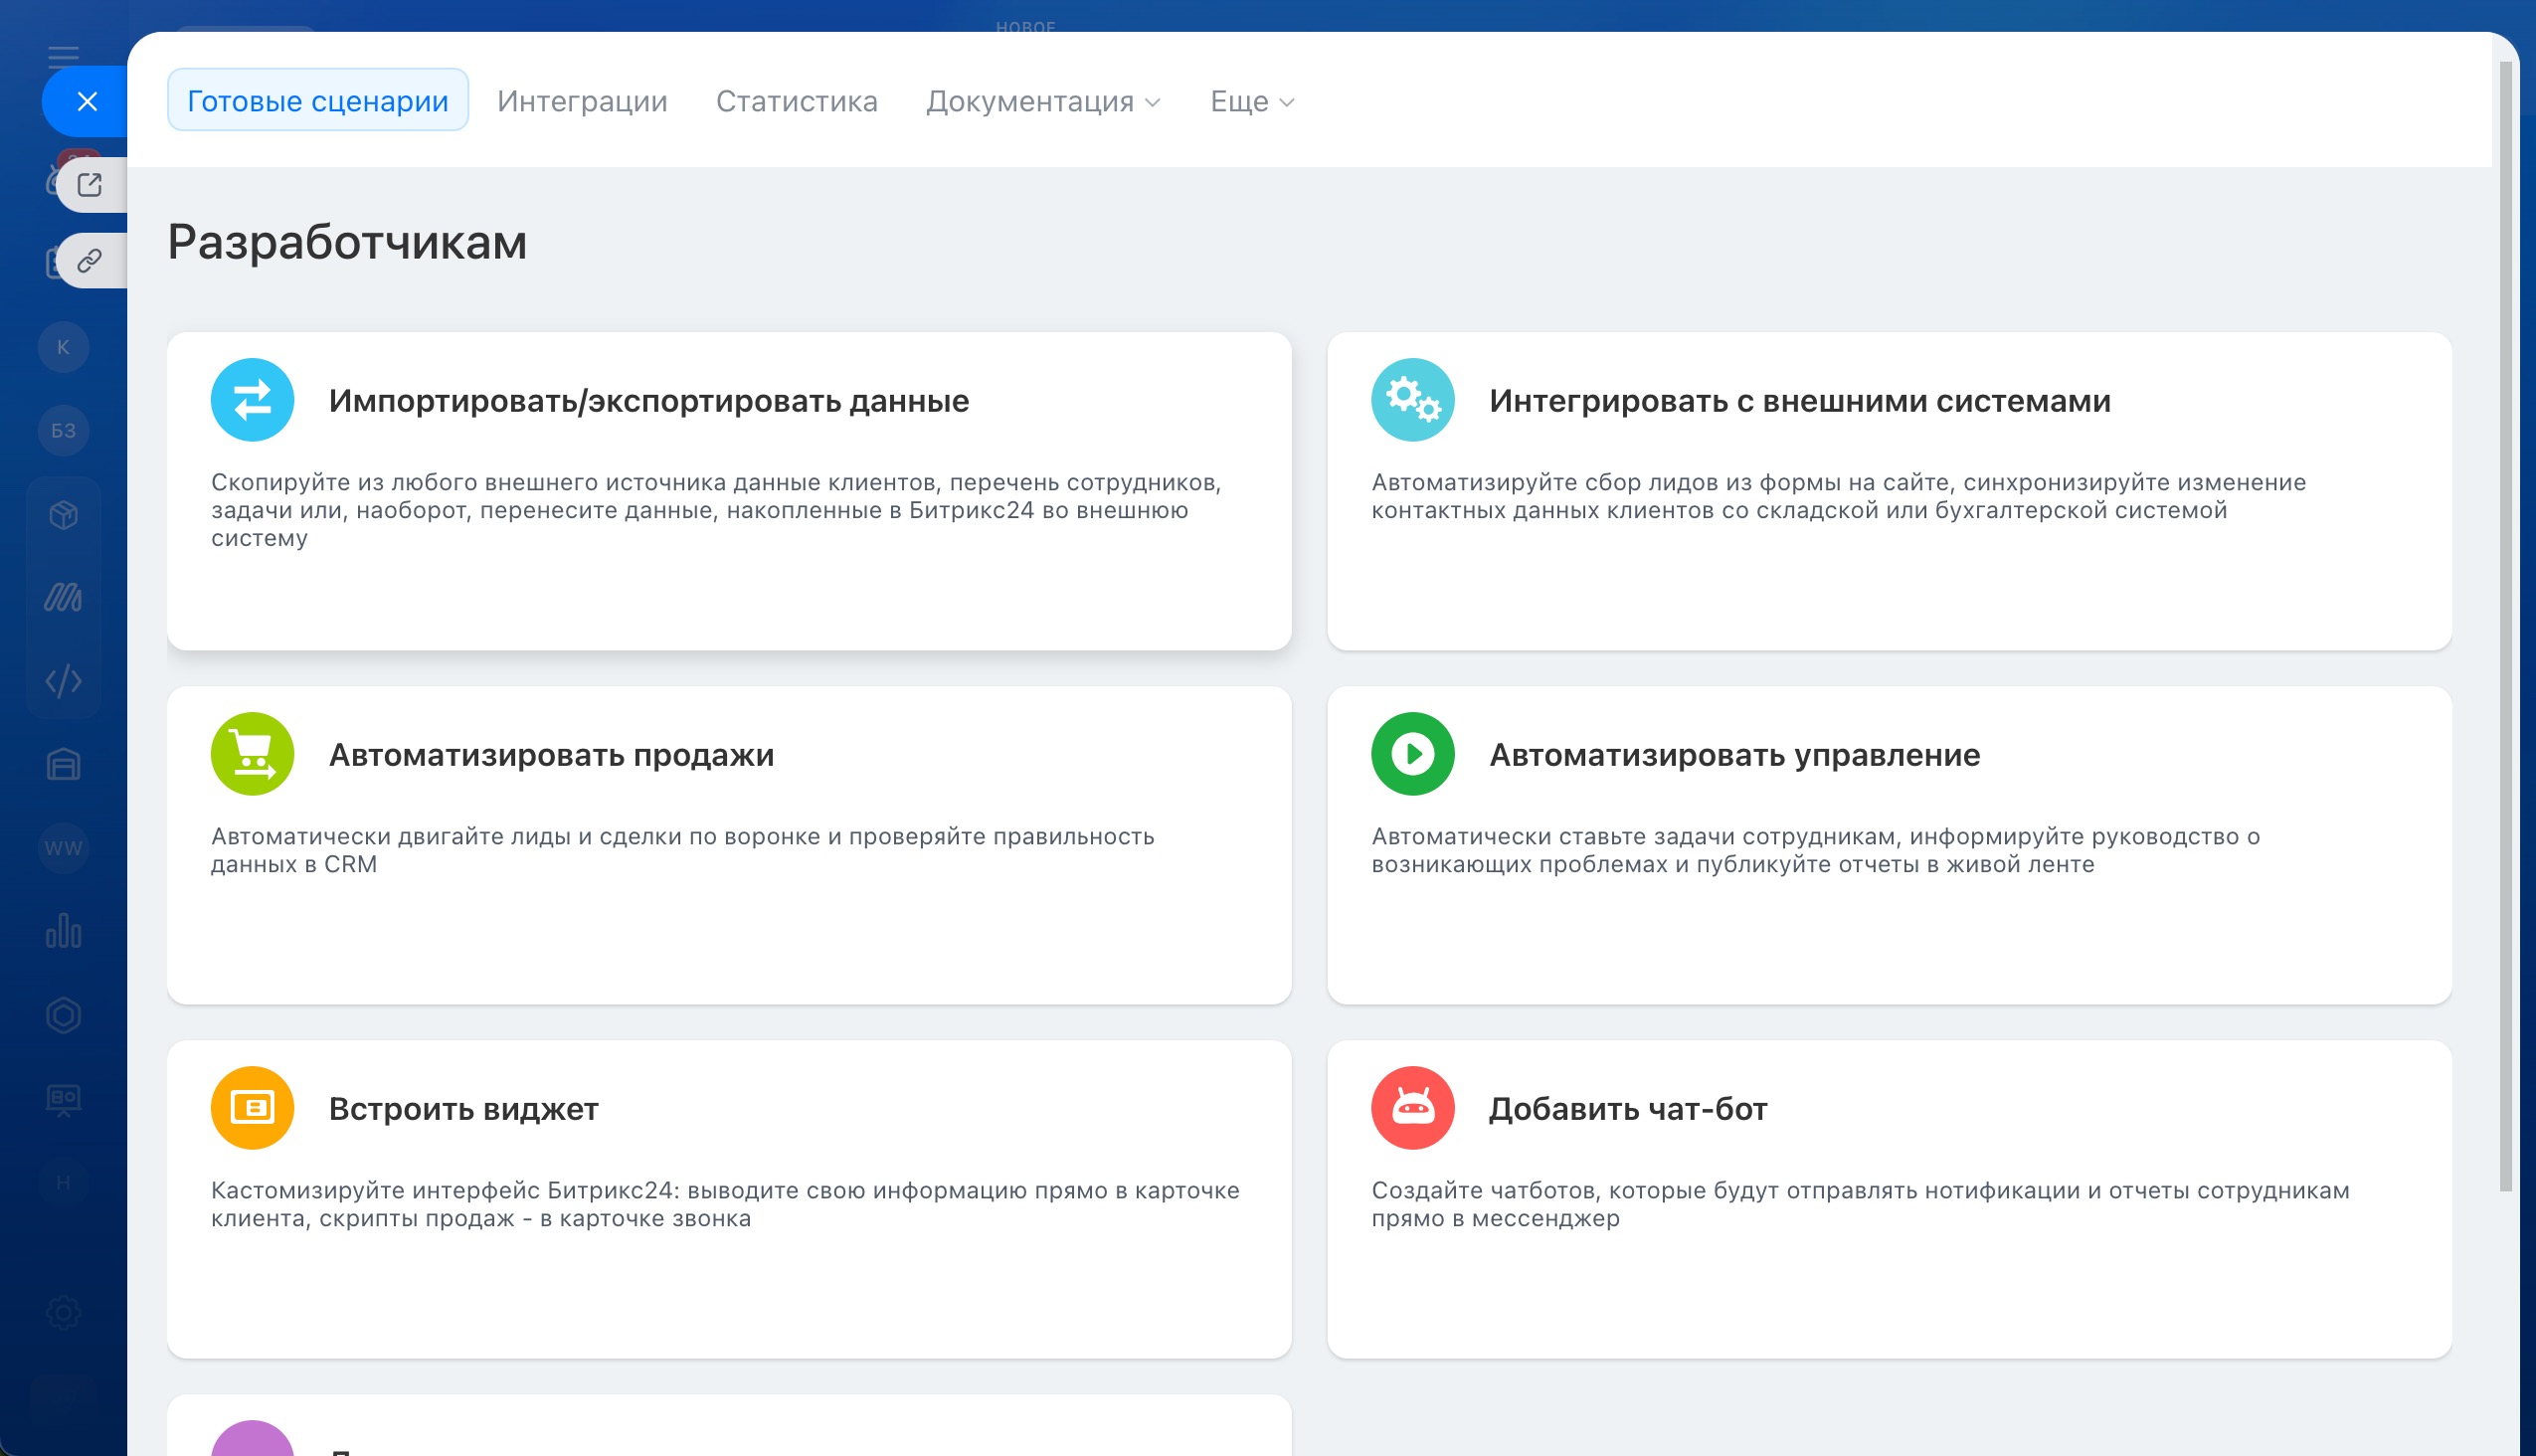Open Встроить виджет scenario title

point(463,1109)
